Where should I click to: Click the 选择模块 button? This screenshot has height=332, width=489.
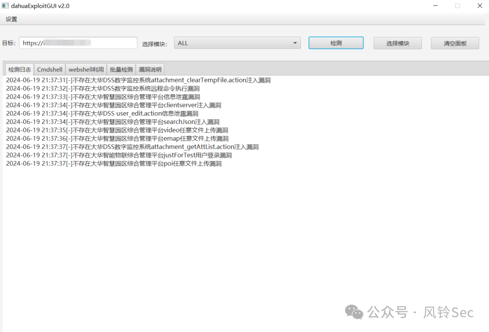pos(398,43)
